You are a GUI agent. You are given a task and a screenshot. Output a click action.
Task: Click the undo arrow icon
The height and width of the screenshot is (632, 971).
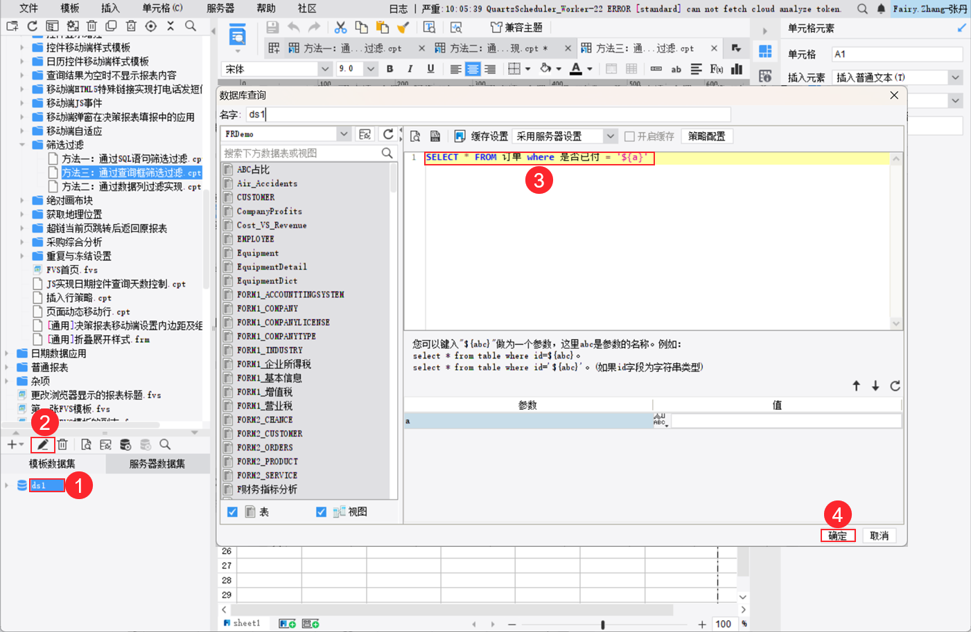[x=294, y=27]
